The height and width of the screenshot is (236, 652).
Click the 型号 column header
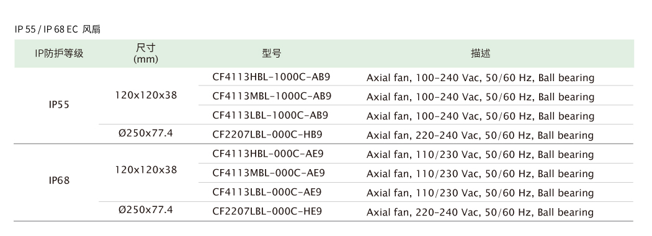pos(272,53)
